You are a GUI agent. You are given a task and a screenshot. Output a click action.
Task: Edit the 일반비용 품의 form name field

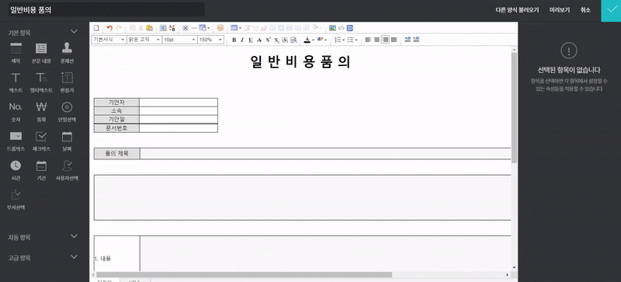[106, 10]
